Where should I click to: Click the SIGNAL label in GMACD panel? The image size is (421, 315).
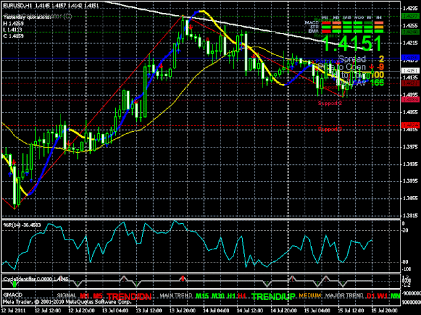pyautogui.click(x=66, y=295)
